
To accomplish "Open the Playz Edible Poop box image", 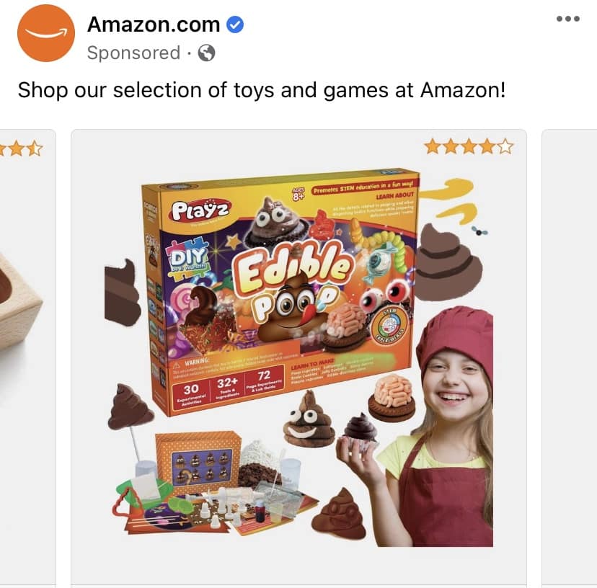I will pos(282,291).
